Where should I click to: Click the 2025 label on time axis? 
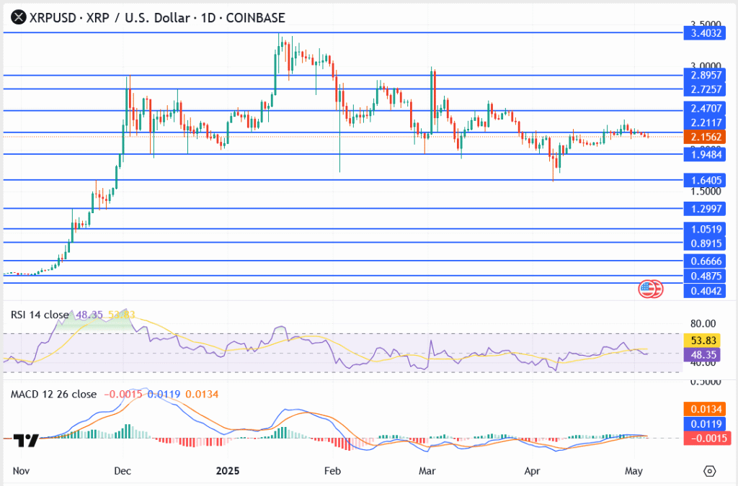click(x=227, y=470)
